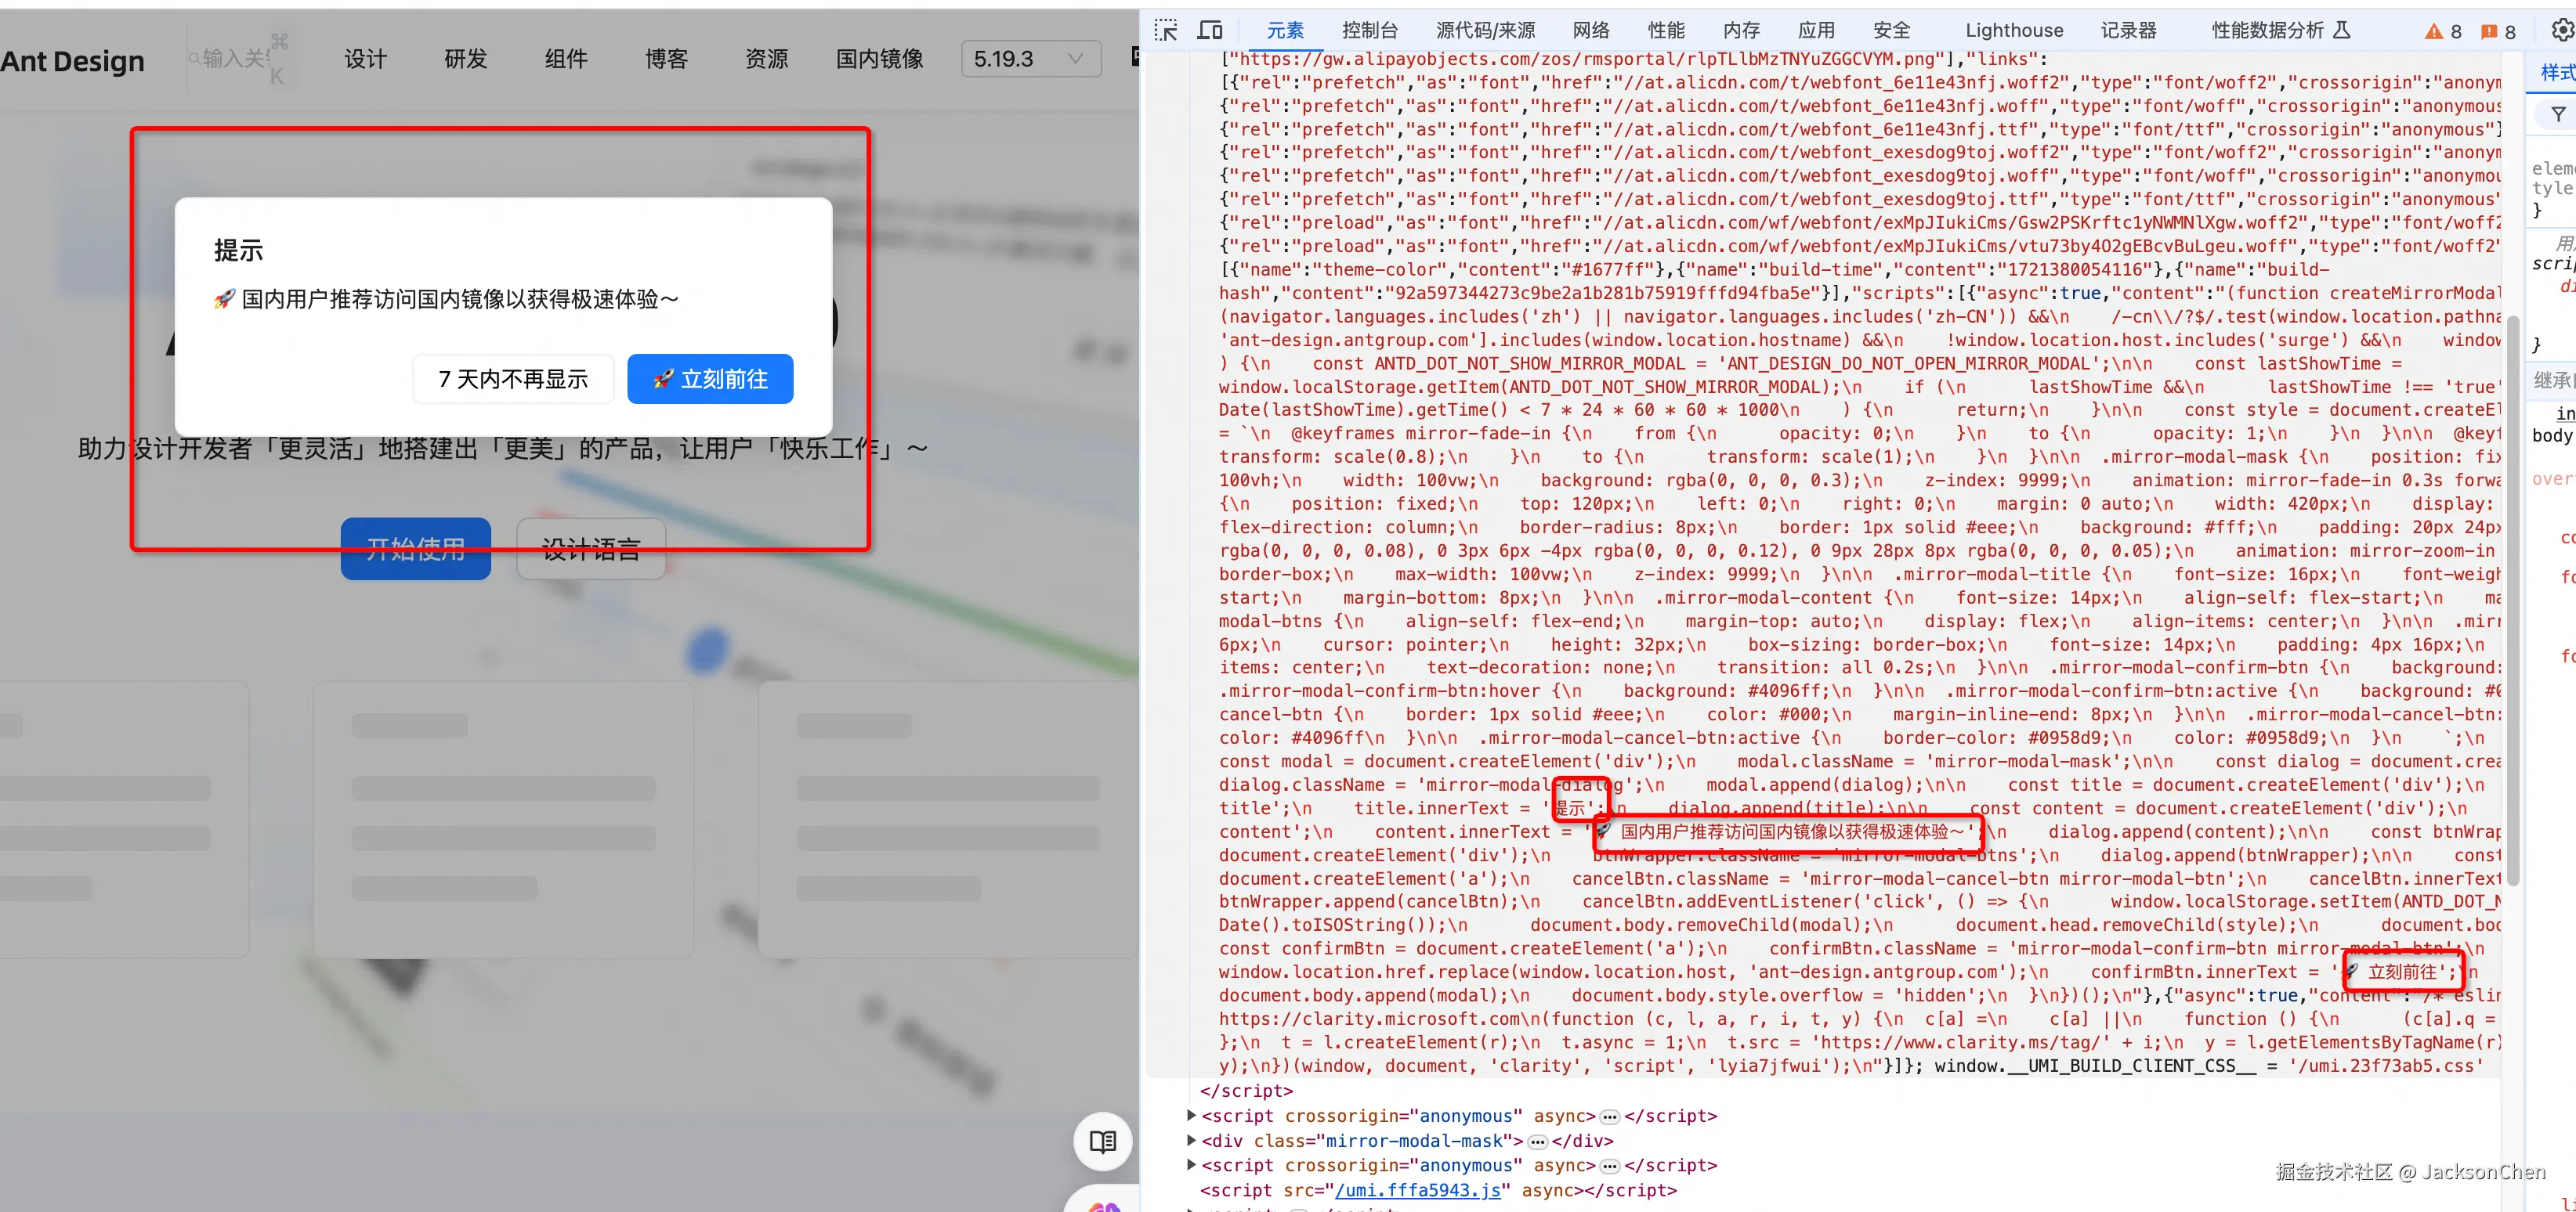Activate the element inspector picker icon
This screenshot has width=2576, height=1212.
pyautogui.click(x=1166, y=31)
